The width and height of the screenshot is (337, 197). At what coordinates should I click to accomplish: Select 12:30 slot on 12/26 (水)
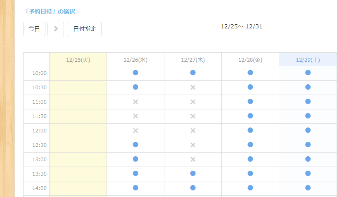coord(135,145)
